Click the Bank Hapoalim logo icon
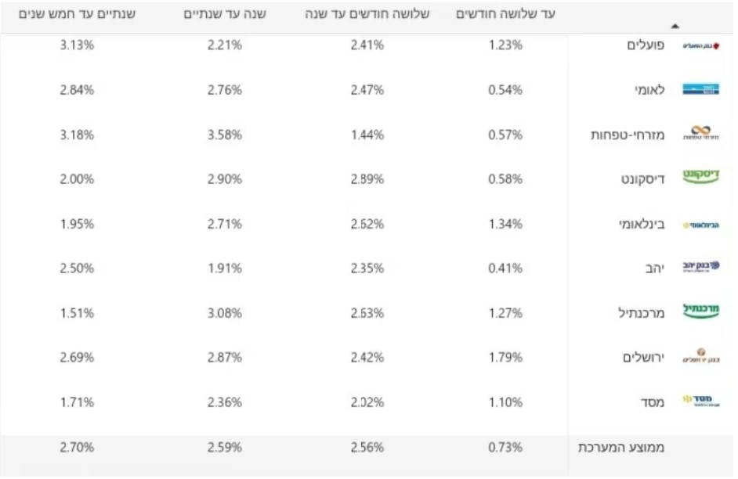 click(x=700, y=46)
